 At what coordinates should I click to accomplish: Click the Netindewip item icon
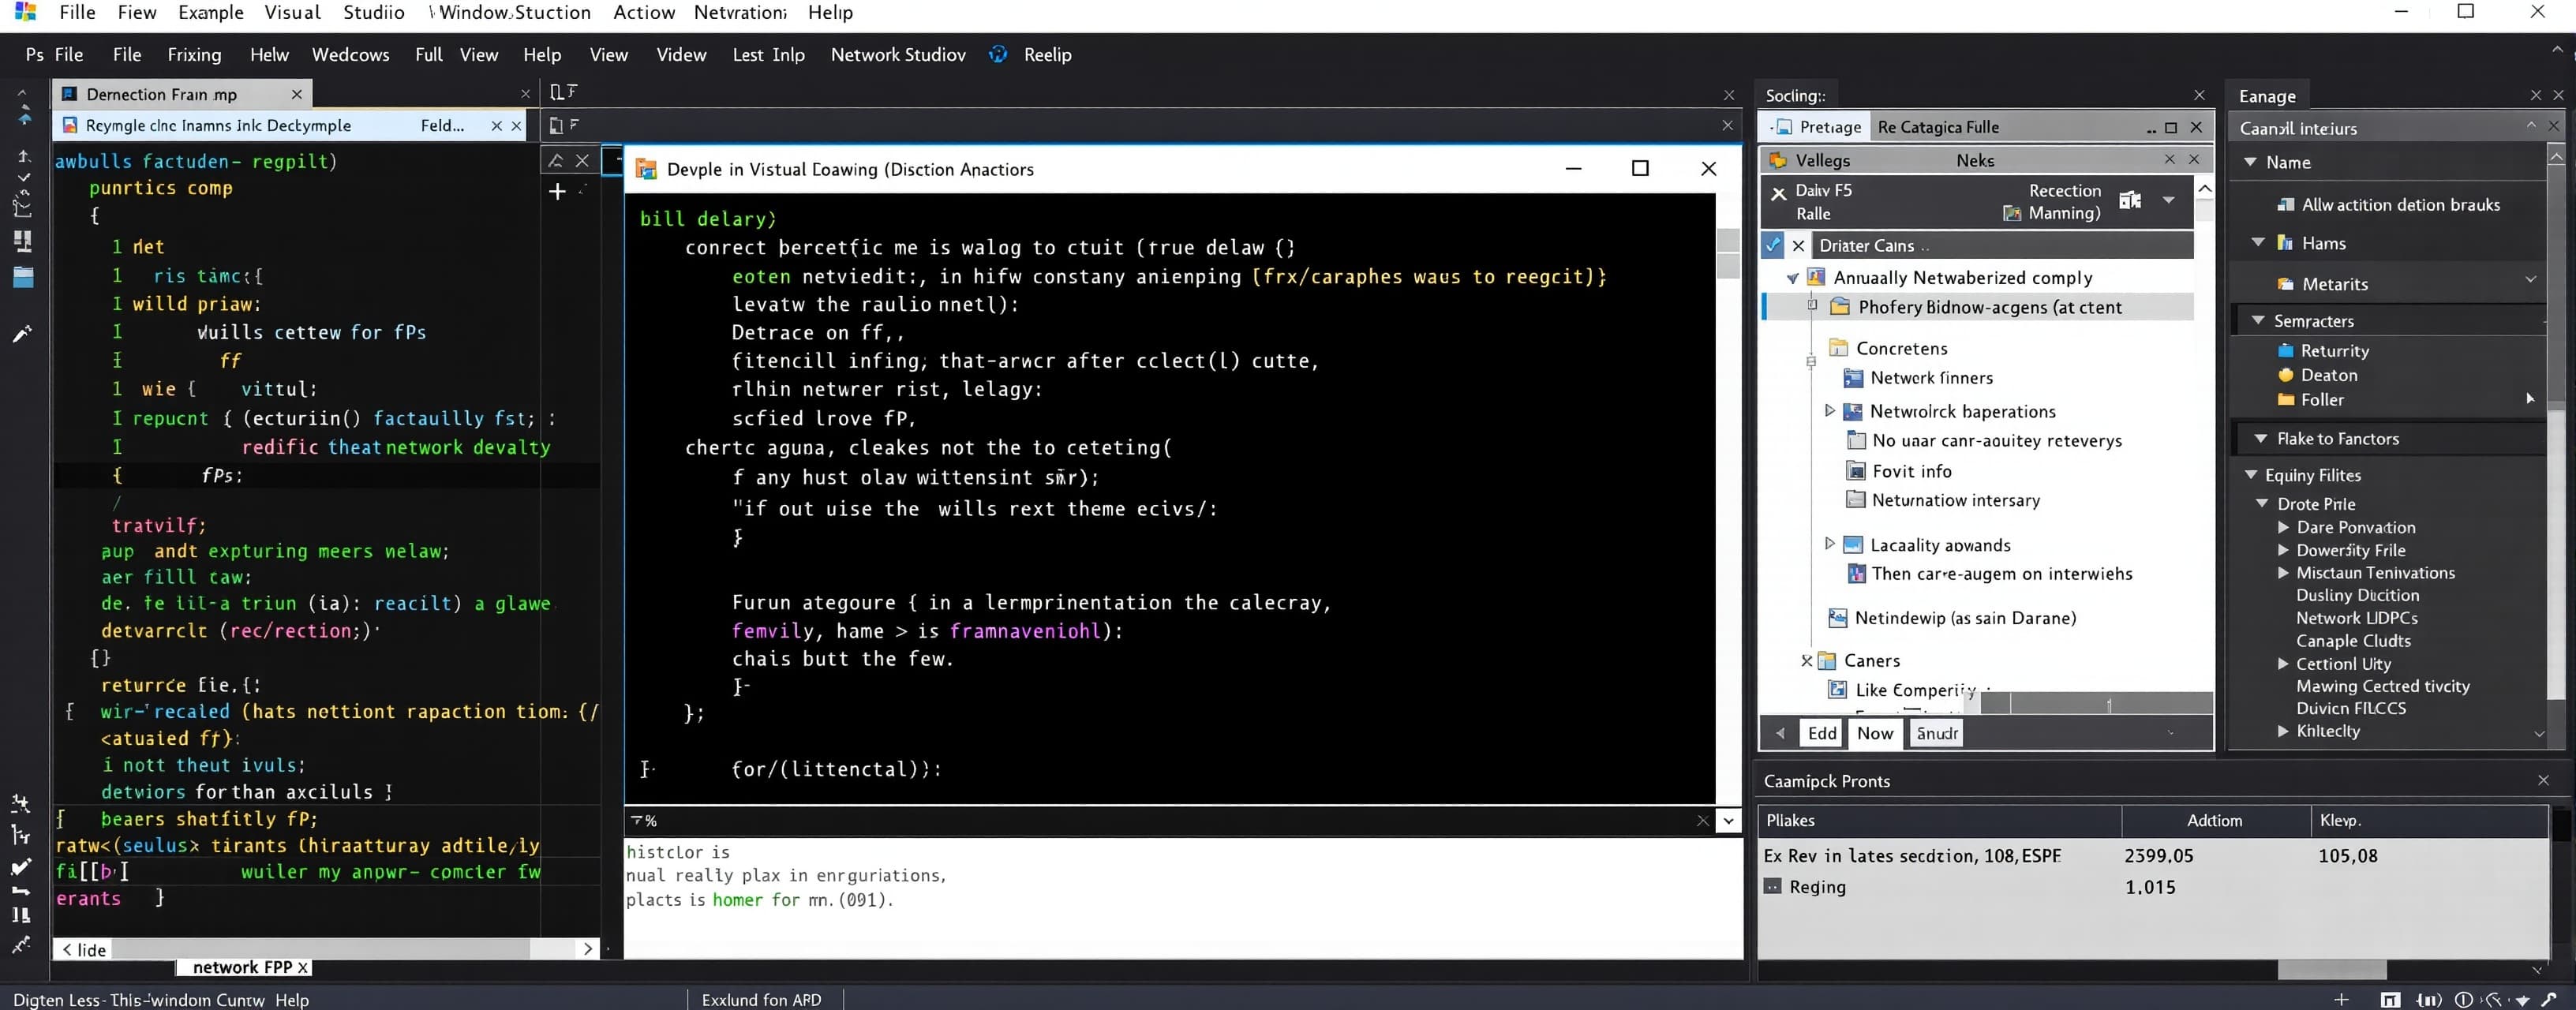pyautogui.click(x=1837, y=618)
